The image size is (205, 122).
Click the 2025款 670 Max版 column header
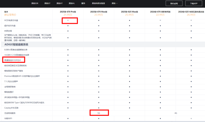coord(99,11)
